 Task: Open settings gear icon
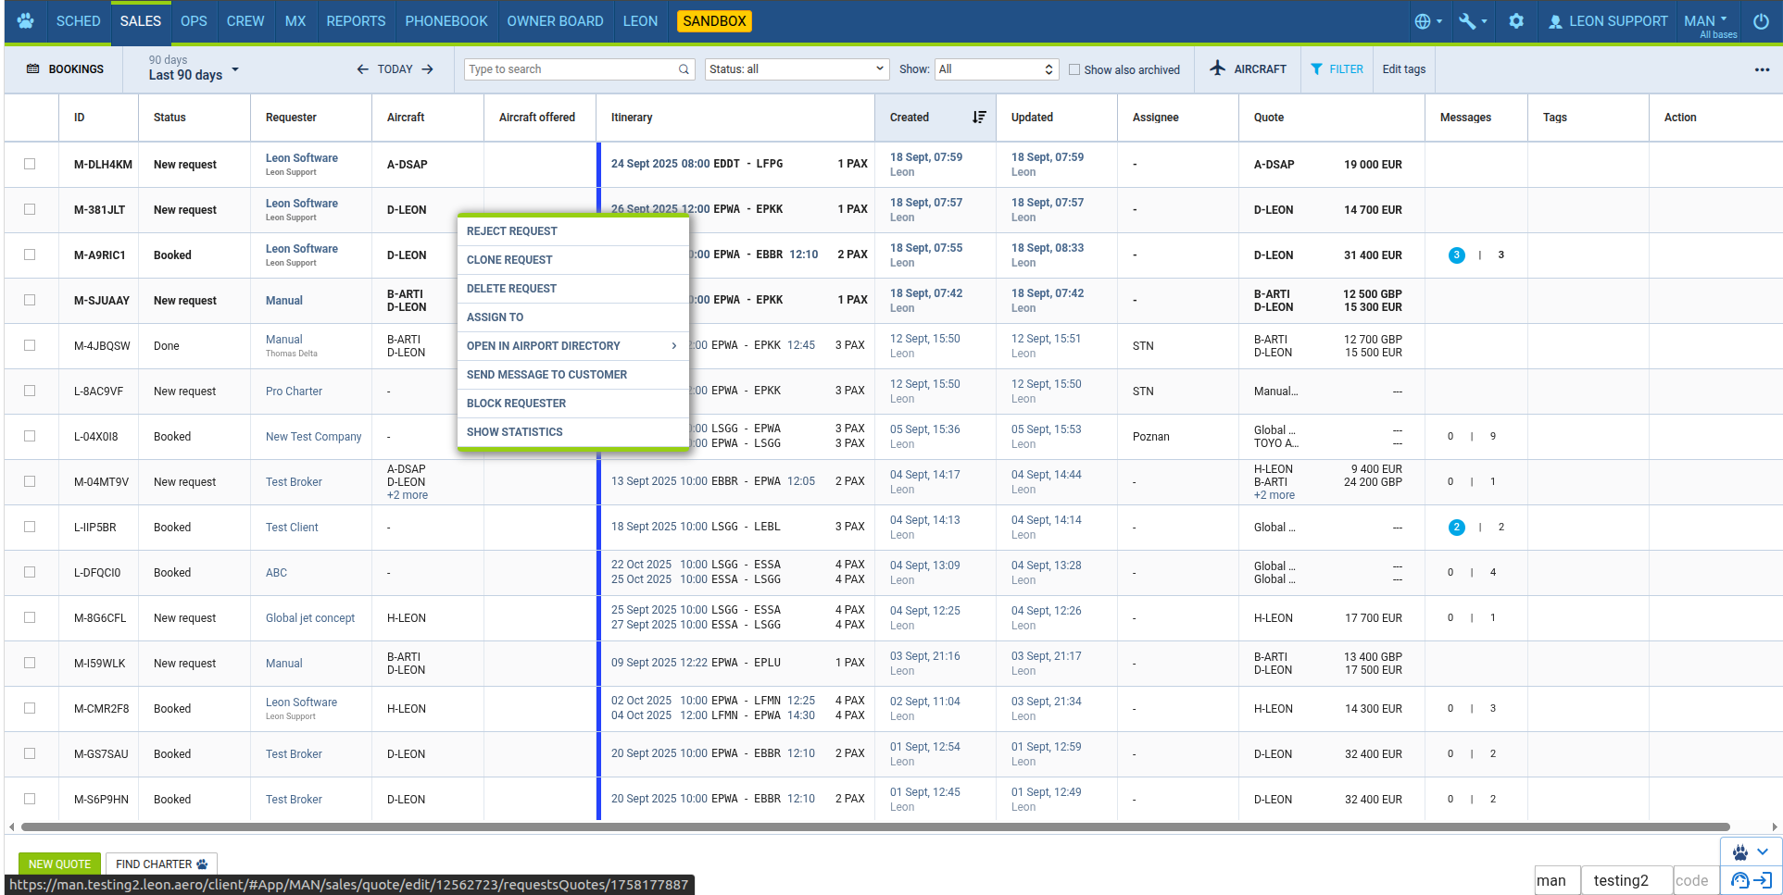pos(1516,21)
